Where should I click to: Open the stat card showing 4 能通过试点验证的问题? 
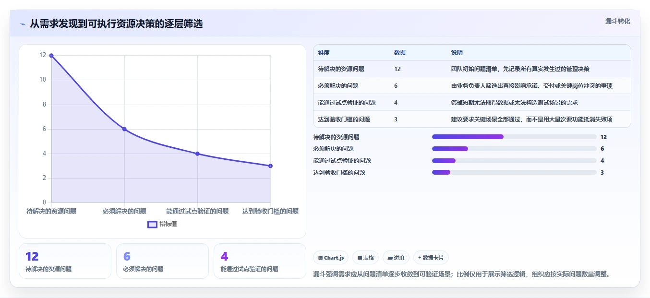pyautogui.click(x=260, y=261)
